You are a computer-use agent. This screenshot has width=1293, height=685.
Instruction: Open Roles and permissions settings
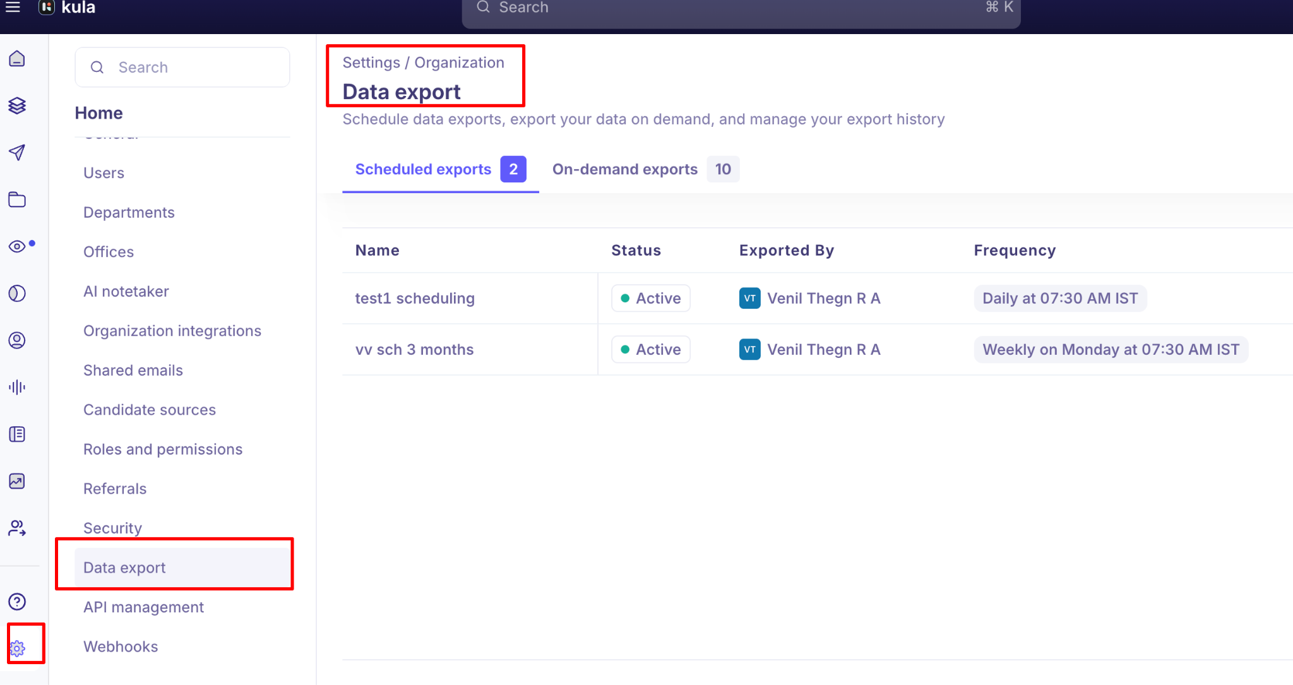163,450
